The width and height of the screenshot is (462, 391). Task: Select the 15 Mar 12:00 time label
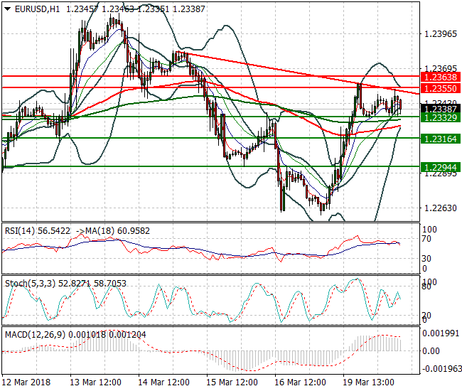click(232, 382)
